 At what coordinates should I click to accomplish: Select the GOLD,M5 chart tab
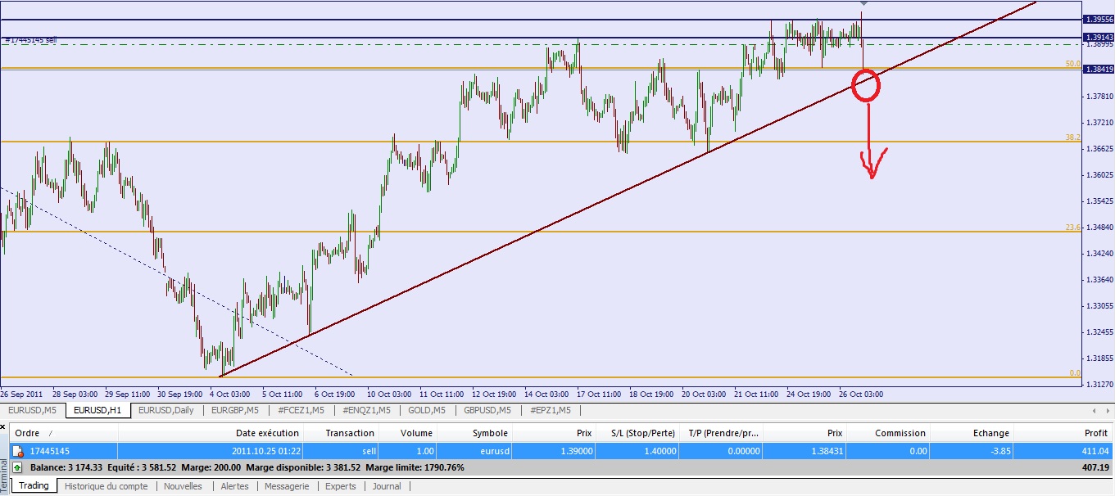425,410
